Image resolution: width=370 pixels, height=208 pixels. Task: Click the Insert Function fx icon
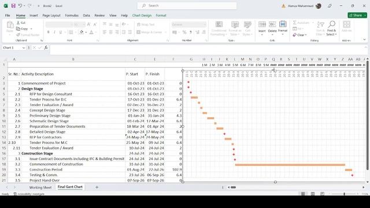click(x=46, y=47)
